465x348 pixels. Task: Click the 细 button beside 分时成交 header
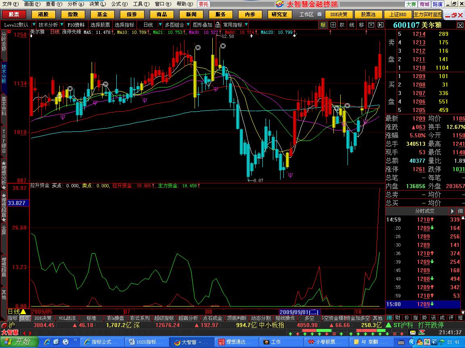tap(460, 211)
